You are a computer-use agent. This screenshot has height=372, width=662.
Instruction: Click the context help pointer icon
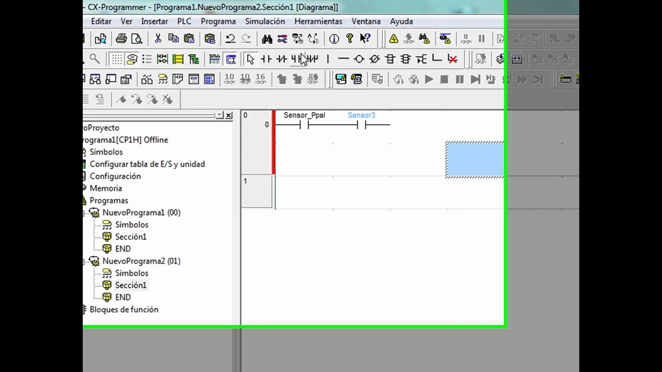pyautogui.click(x=365, y=39)
